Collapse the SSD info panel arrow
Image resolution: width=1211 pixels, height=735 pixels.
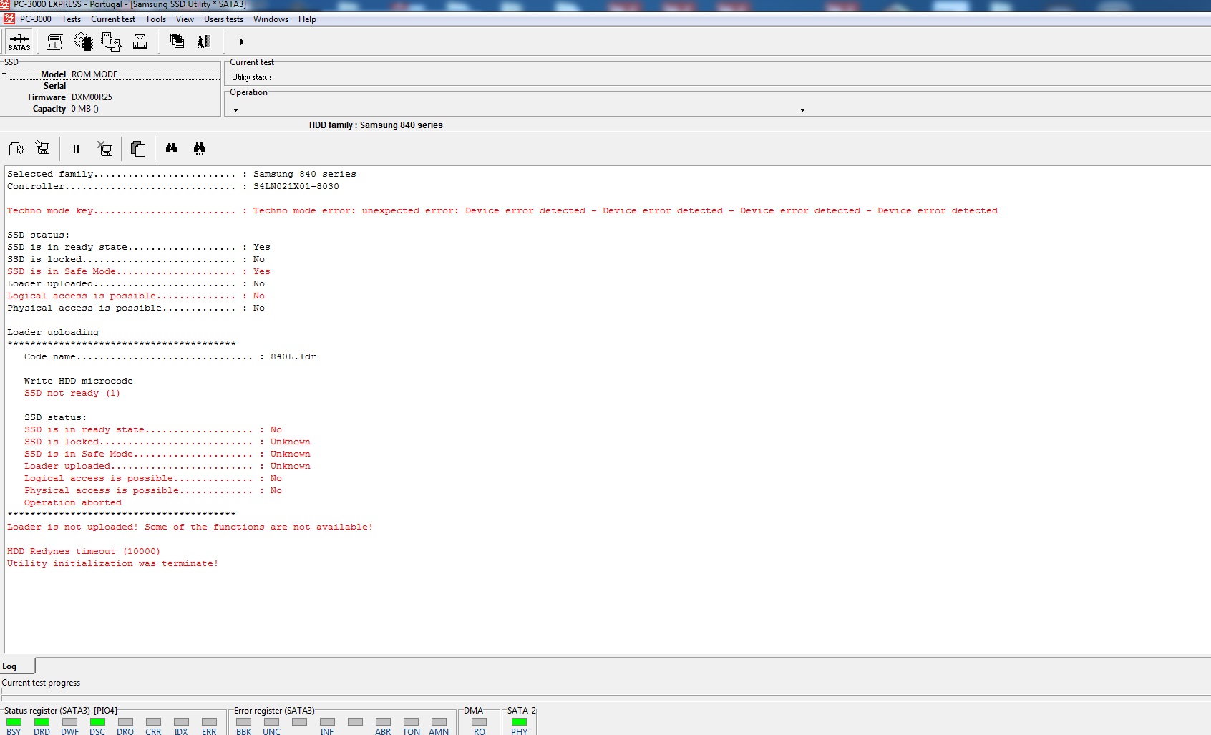point(4,74)
